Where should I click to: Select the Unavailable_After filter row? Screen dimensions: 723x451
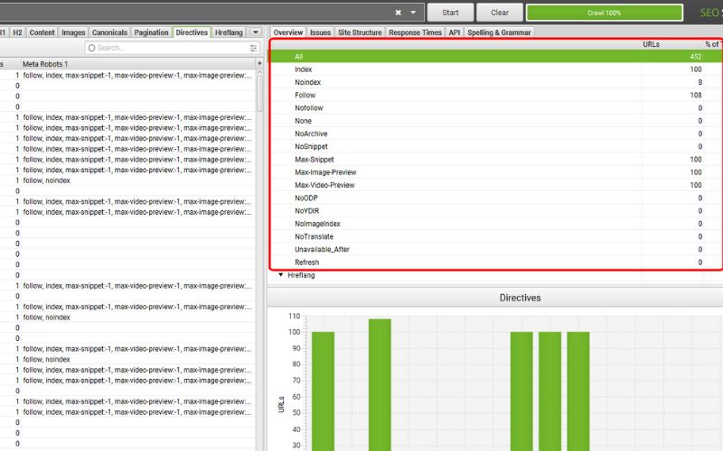496,250
